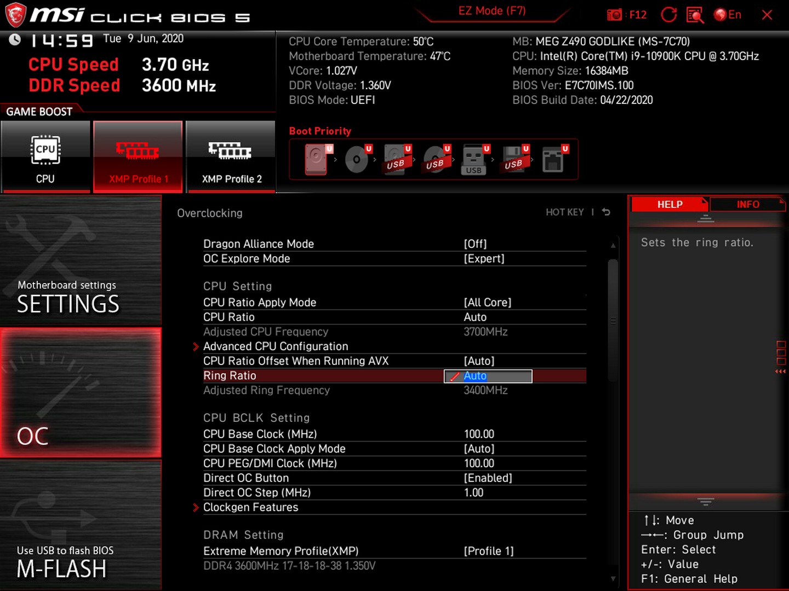
Task: Select the USB hard disk boot icon
Action: tap(397, 159)
